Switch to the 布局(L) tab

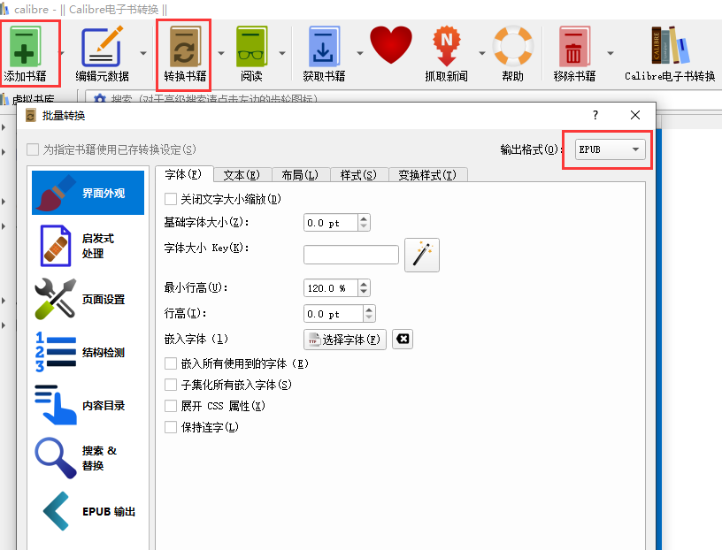[x=300, y=175]
